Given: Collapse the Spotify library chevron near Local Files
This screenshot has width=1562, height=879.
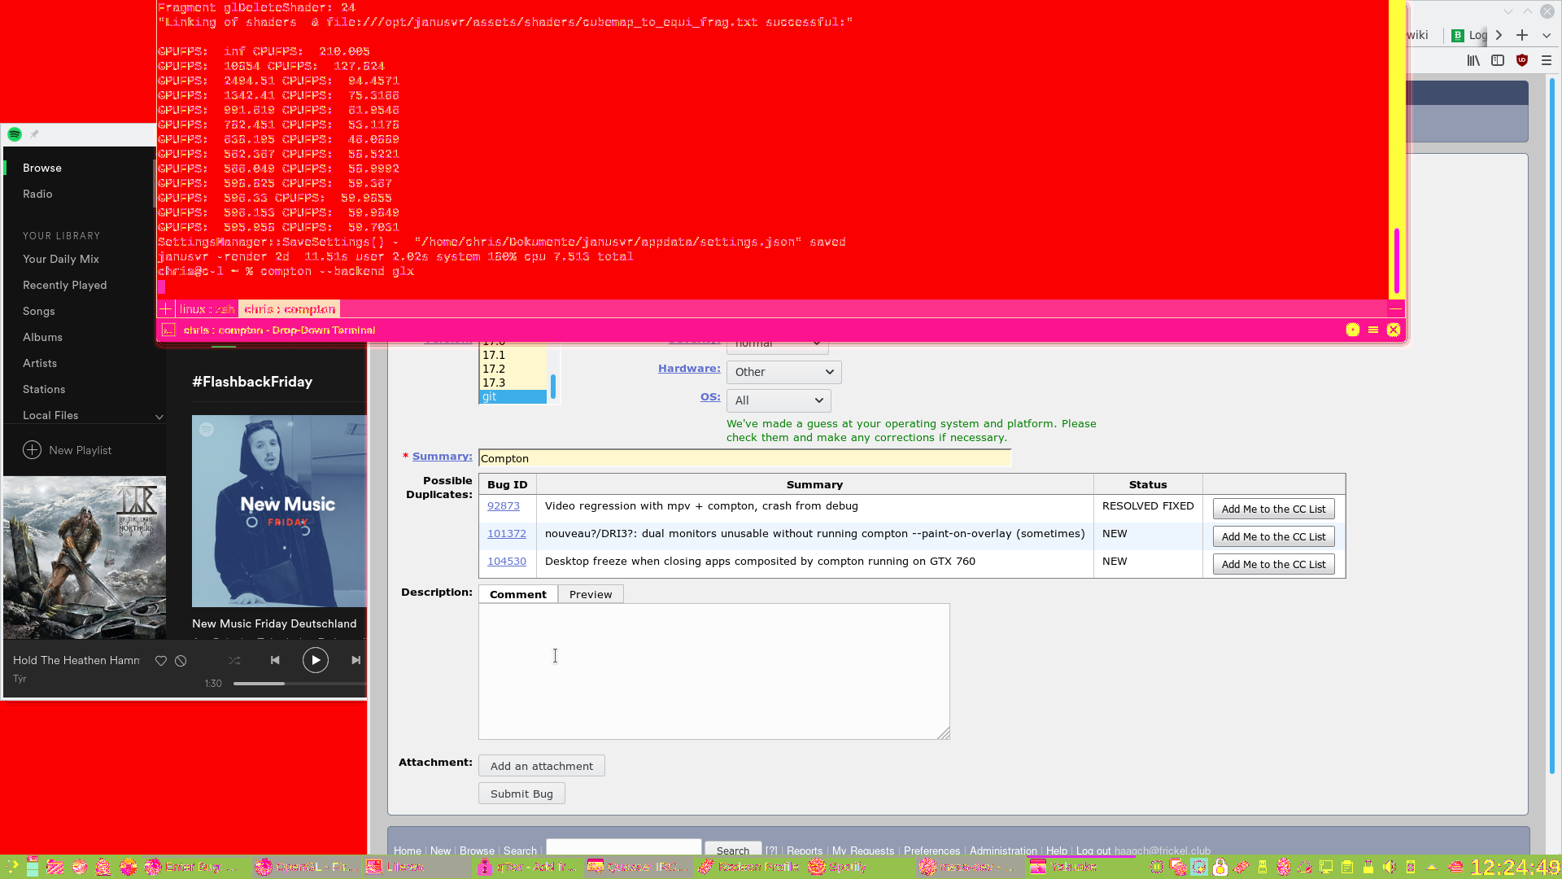Looking at the screenshot, I should (x=159, y=417).
